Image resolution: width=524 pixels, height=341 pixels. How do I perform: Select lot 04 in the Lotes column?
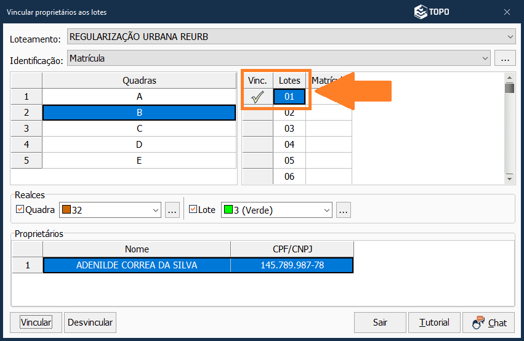tap(289, 145)
